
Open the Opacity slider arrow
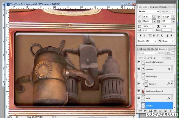173,53
